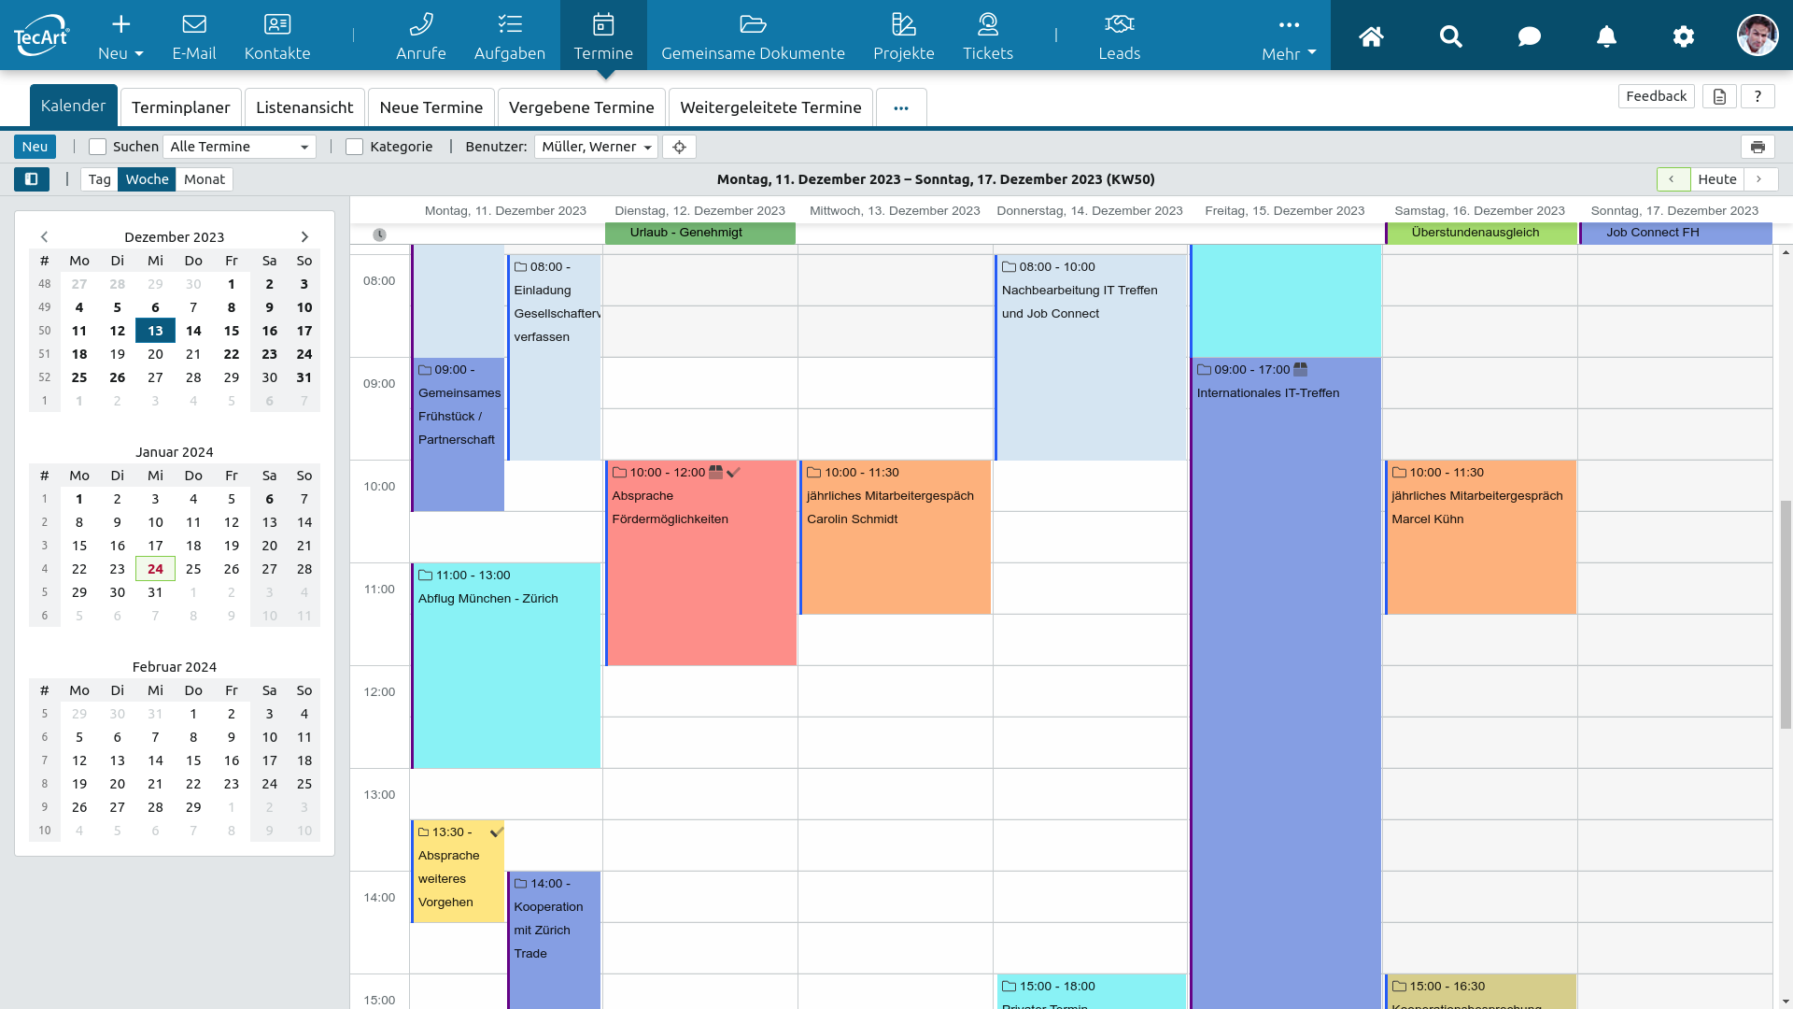1793x1009 pixels.
Task: Open the Listenansicht tab
Action: [x=304, y=107]
